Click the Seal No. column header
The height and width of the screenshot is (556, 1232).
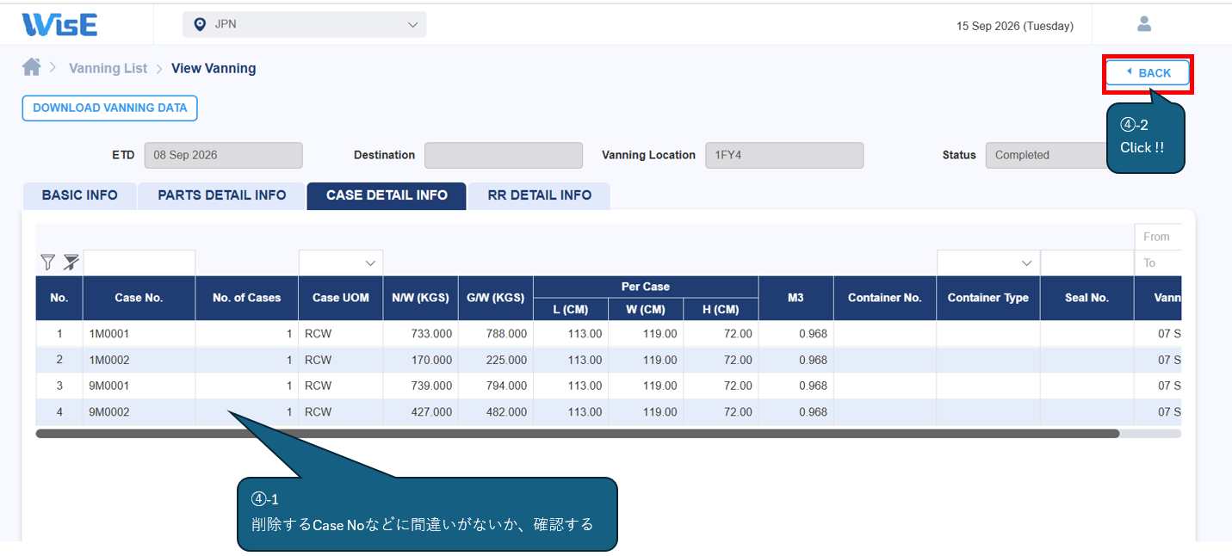point(1087,298)
